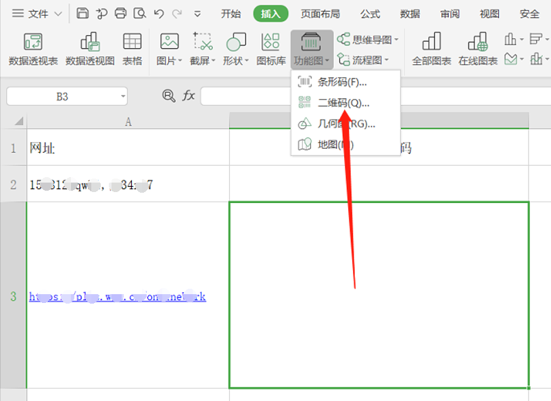Switch to the 开始 tab
Image resolution: width=551 pixels, height=401 pixels.
231,14
